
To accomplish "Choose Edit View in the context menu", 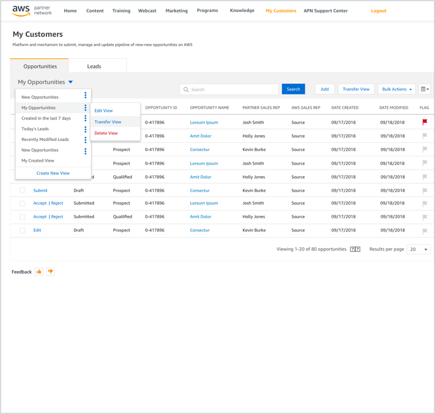I will [103, 111].
